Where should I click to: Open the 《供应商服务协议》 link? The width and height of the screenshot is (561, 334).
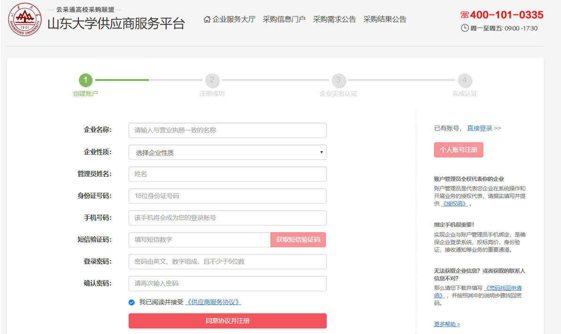[213, 302]
